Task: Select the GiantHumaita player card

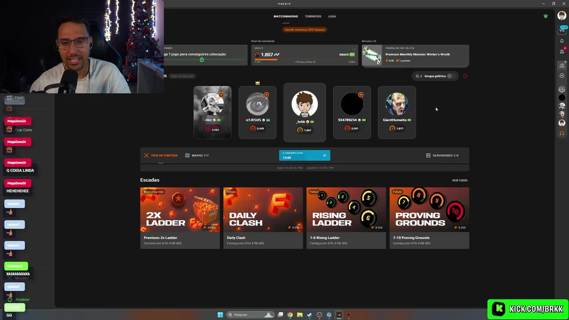Action: coord(397,112)
